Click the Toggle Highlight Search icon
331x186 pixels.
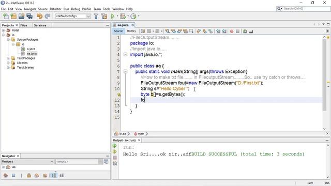point(185,31)
